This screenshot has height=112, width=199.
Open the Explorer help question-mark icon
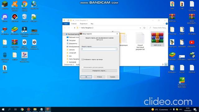tap(167, 24)
